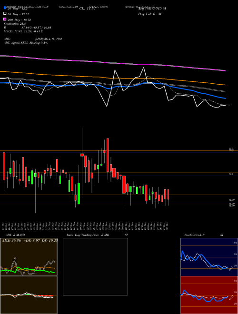This screenshot has height=314, width=238.
Task: Click the 'ADX & MACD' panel heading
Action: point(15,235)
